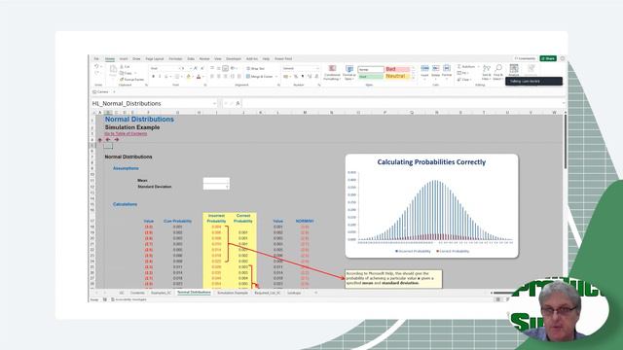The width and height of the screenshot is (623, 350).
Task: Click the Mean input cell
Action: pos(216,180)
